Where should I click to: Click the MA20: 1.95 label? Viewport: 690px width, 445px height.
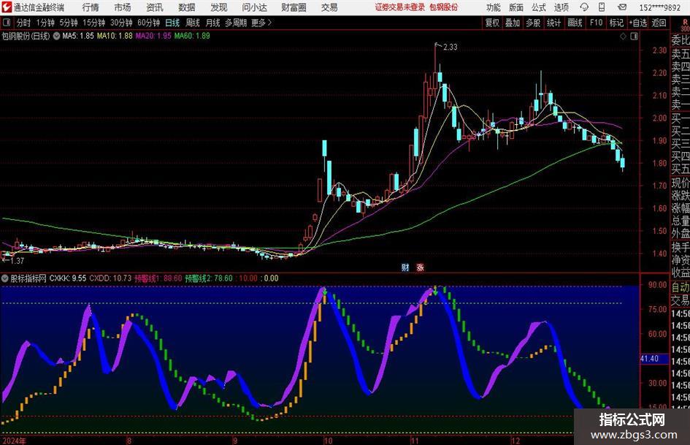(x=153, y=36)
